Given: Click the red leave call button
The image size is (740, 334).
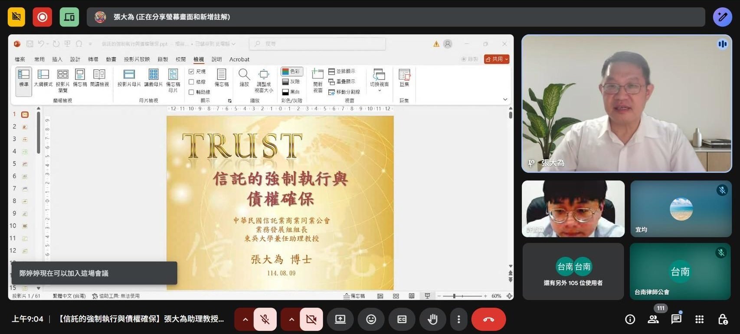Looking at the screenshot, I should pyautogui.click(x=488, y=319).
